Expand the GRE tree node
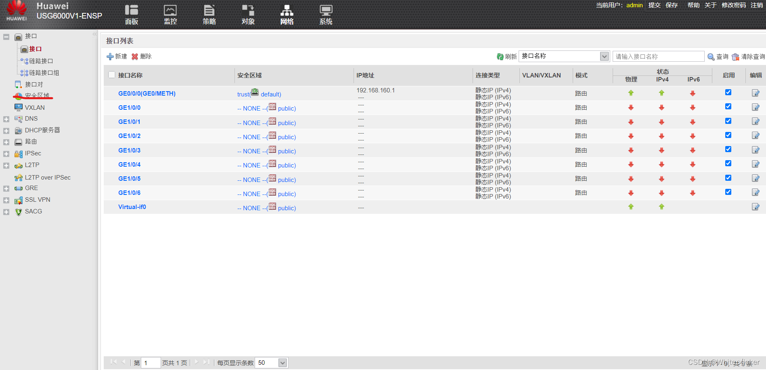The image size is (766, 370). click(6, 188)
